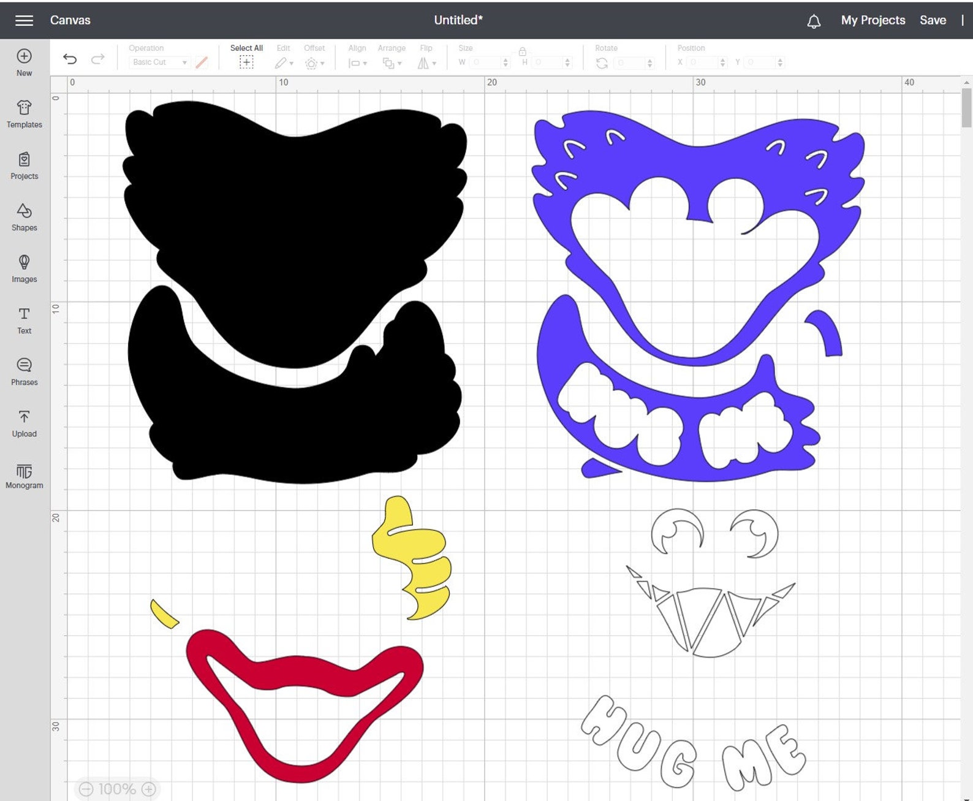Open the Basic Cut operation dropdown
This screenshot has width=973, height=801.
(x=159, y=62)
